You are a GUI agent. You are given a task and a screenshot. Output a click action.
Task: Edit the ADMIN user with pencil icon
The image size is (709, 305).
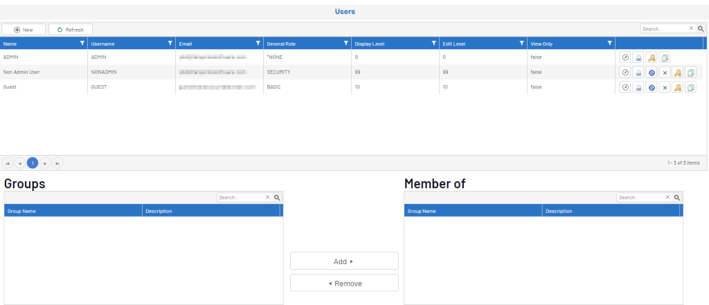pyautogui.click(x=625, y=57)
